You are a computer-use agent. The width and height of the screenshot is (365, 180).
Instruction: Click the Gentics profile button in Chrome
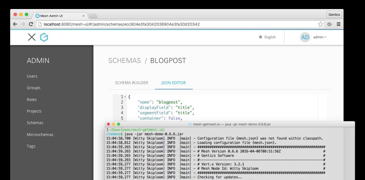coord(335,15)
